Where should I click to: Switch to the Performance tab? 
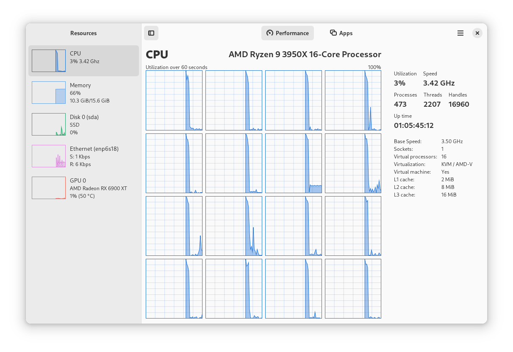tap(288, 33)
